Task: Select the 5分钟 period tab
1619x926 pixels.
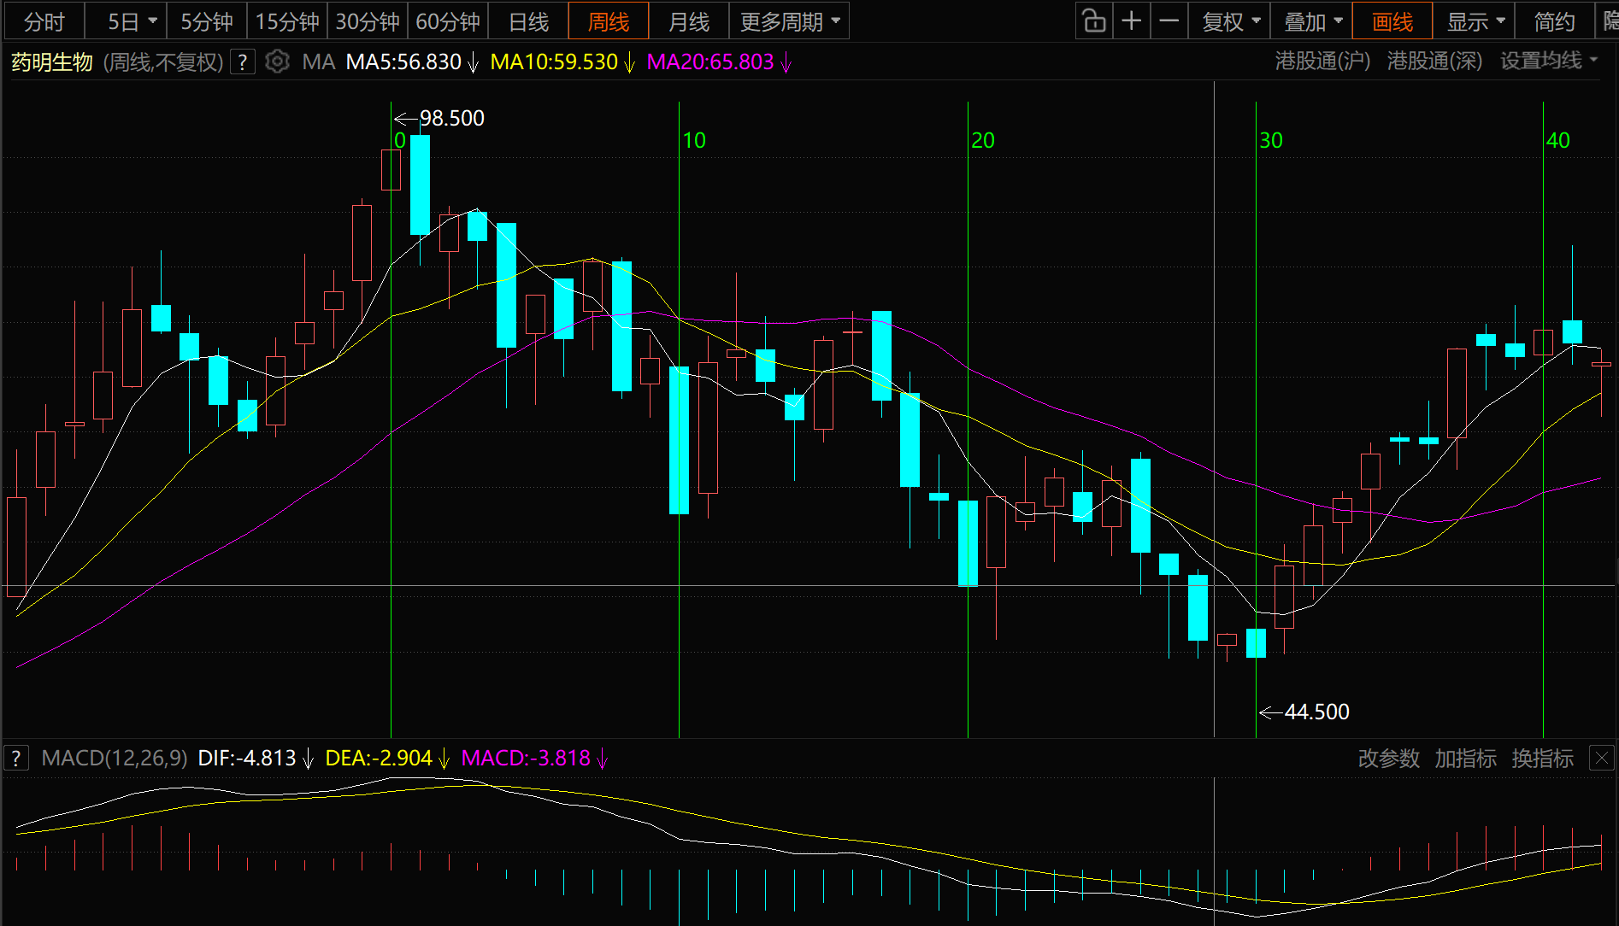Action: click(207, 21)
